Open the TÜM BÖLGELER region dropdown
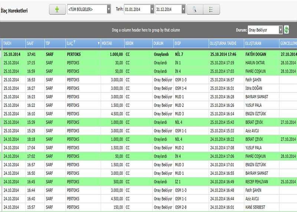Image resolution: width=297 pixels, height=212 pixels. pyautogui.click(x=109, y=9)
